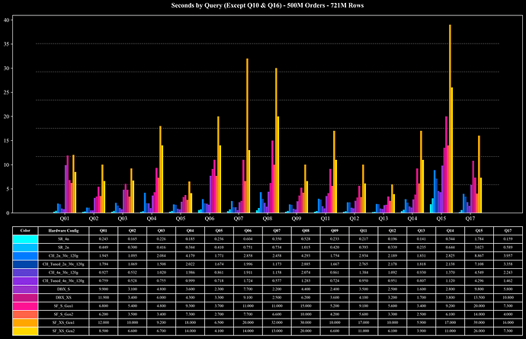Click the pink SF_S_Gen1 color swatch
Viewport: 526px width, 339px height.
24,305
